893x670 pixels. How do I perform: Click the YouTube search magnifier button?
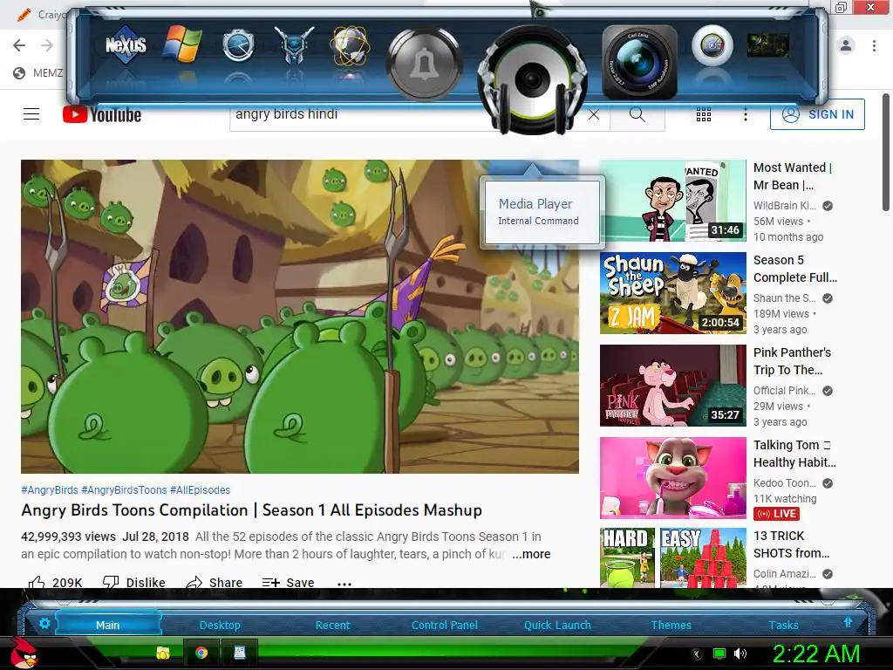(x=637, y=114)
